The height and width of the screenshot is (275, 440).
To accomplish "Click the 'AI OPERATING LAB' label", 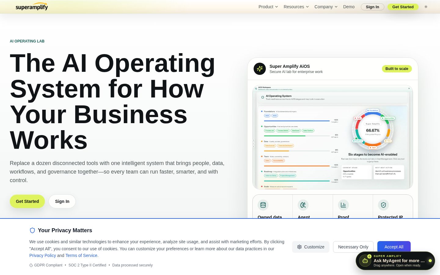I will click(x=27, y=41).
